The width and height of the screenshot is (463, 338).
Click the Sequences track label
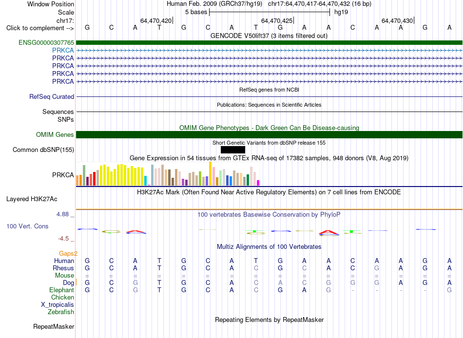58,112
